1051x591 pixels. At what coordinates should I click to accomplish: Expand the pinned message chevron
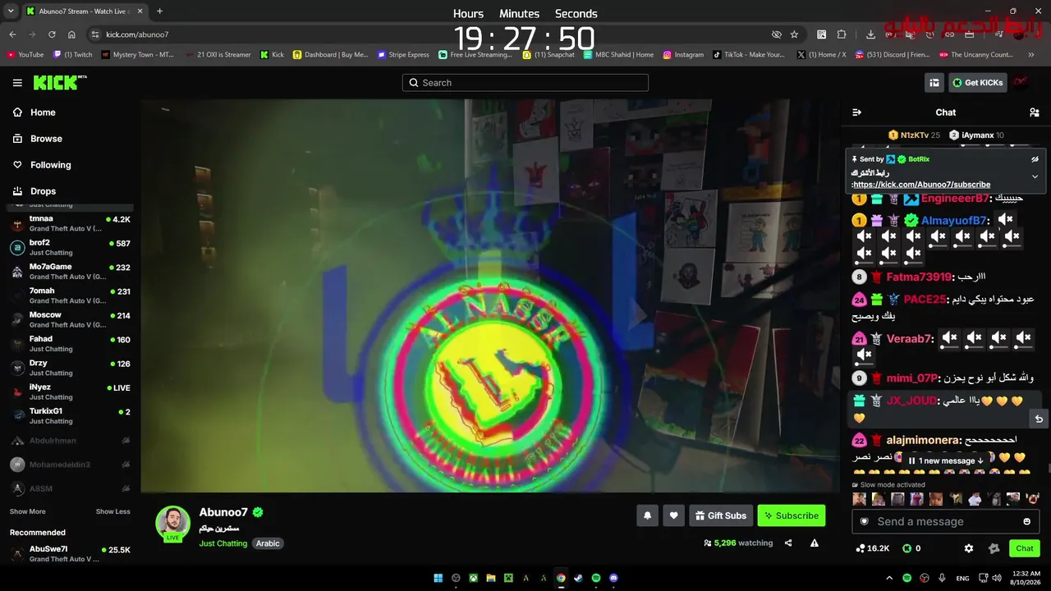1035,176
